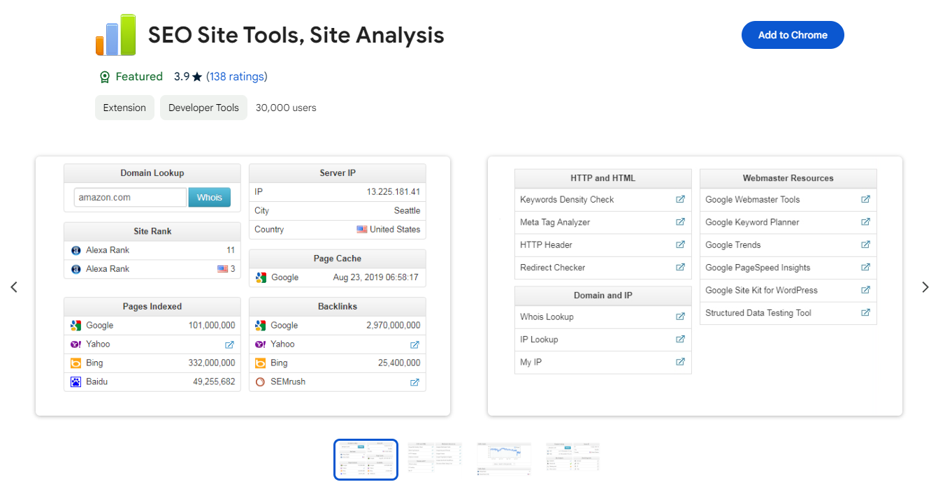945x496 pixels.
Task: Open external link icon for Google Keyword Planner
Action: [865, 222]
